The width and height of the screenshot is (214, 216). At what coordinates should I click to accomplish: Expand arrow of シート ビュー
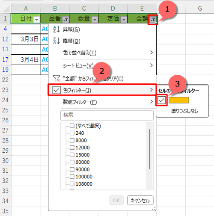click(x=152, y=65)
